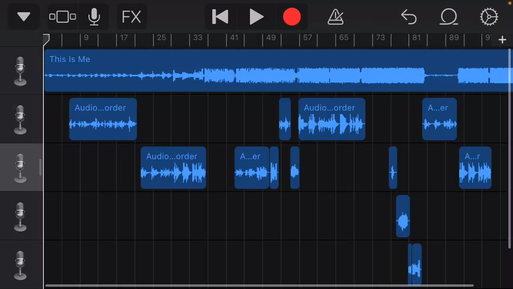Select the A...r region near bar 89

pos(475,168)
